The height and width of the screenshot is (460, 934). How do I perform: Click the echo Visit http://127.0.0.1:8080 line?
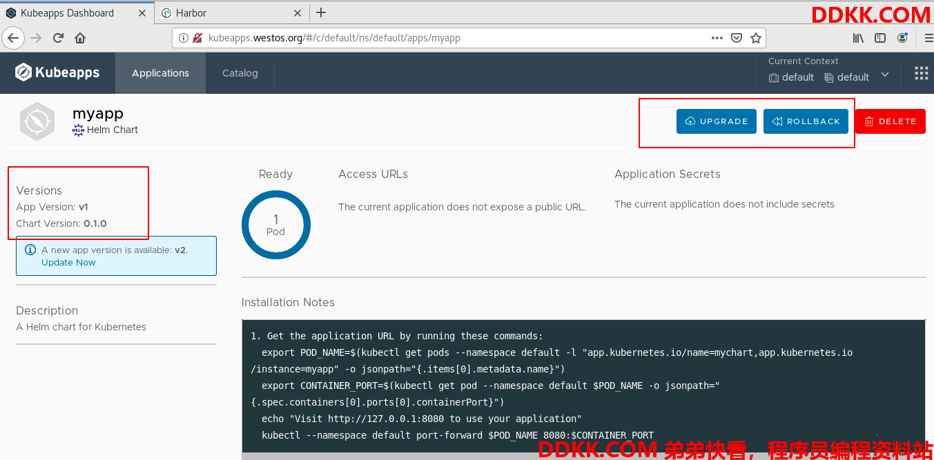point(422,419)
